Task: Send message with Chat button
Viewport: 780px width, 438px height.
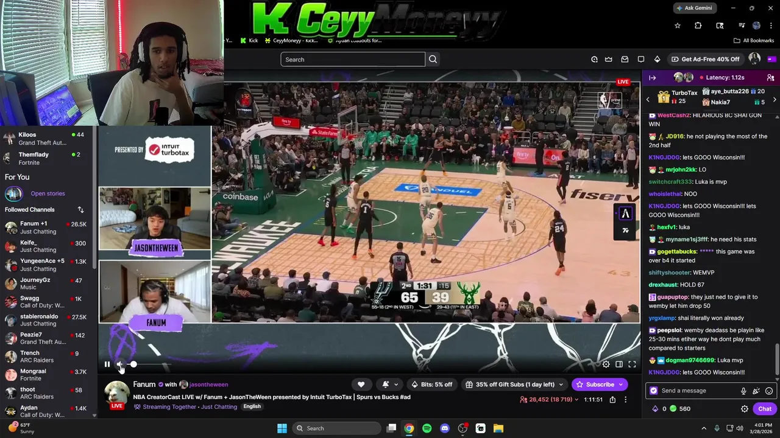Action: [765, 409]
